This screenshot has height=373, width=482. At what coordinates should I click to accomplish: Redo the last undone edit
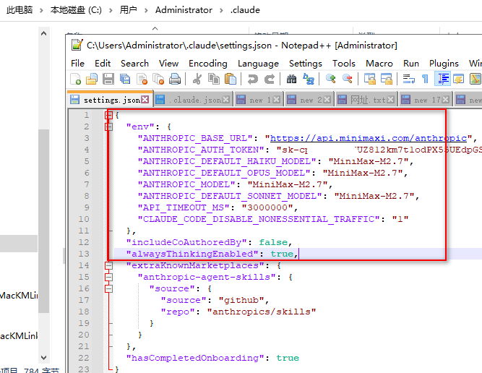pyautogui.click(x=270, y=79)
